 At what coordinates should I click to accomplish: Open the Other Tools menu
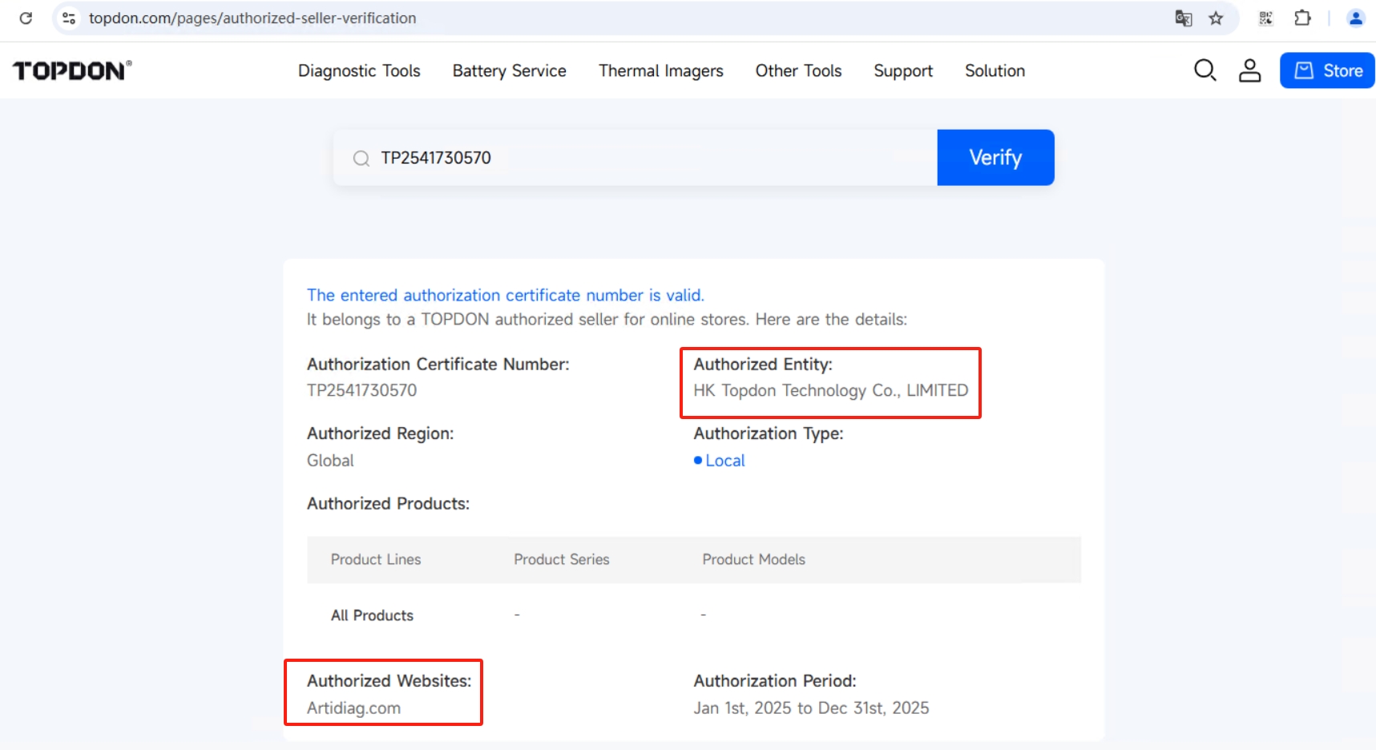799,71
